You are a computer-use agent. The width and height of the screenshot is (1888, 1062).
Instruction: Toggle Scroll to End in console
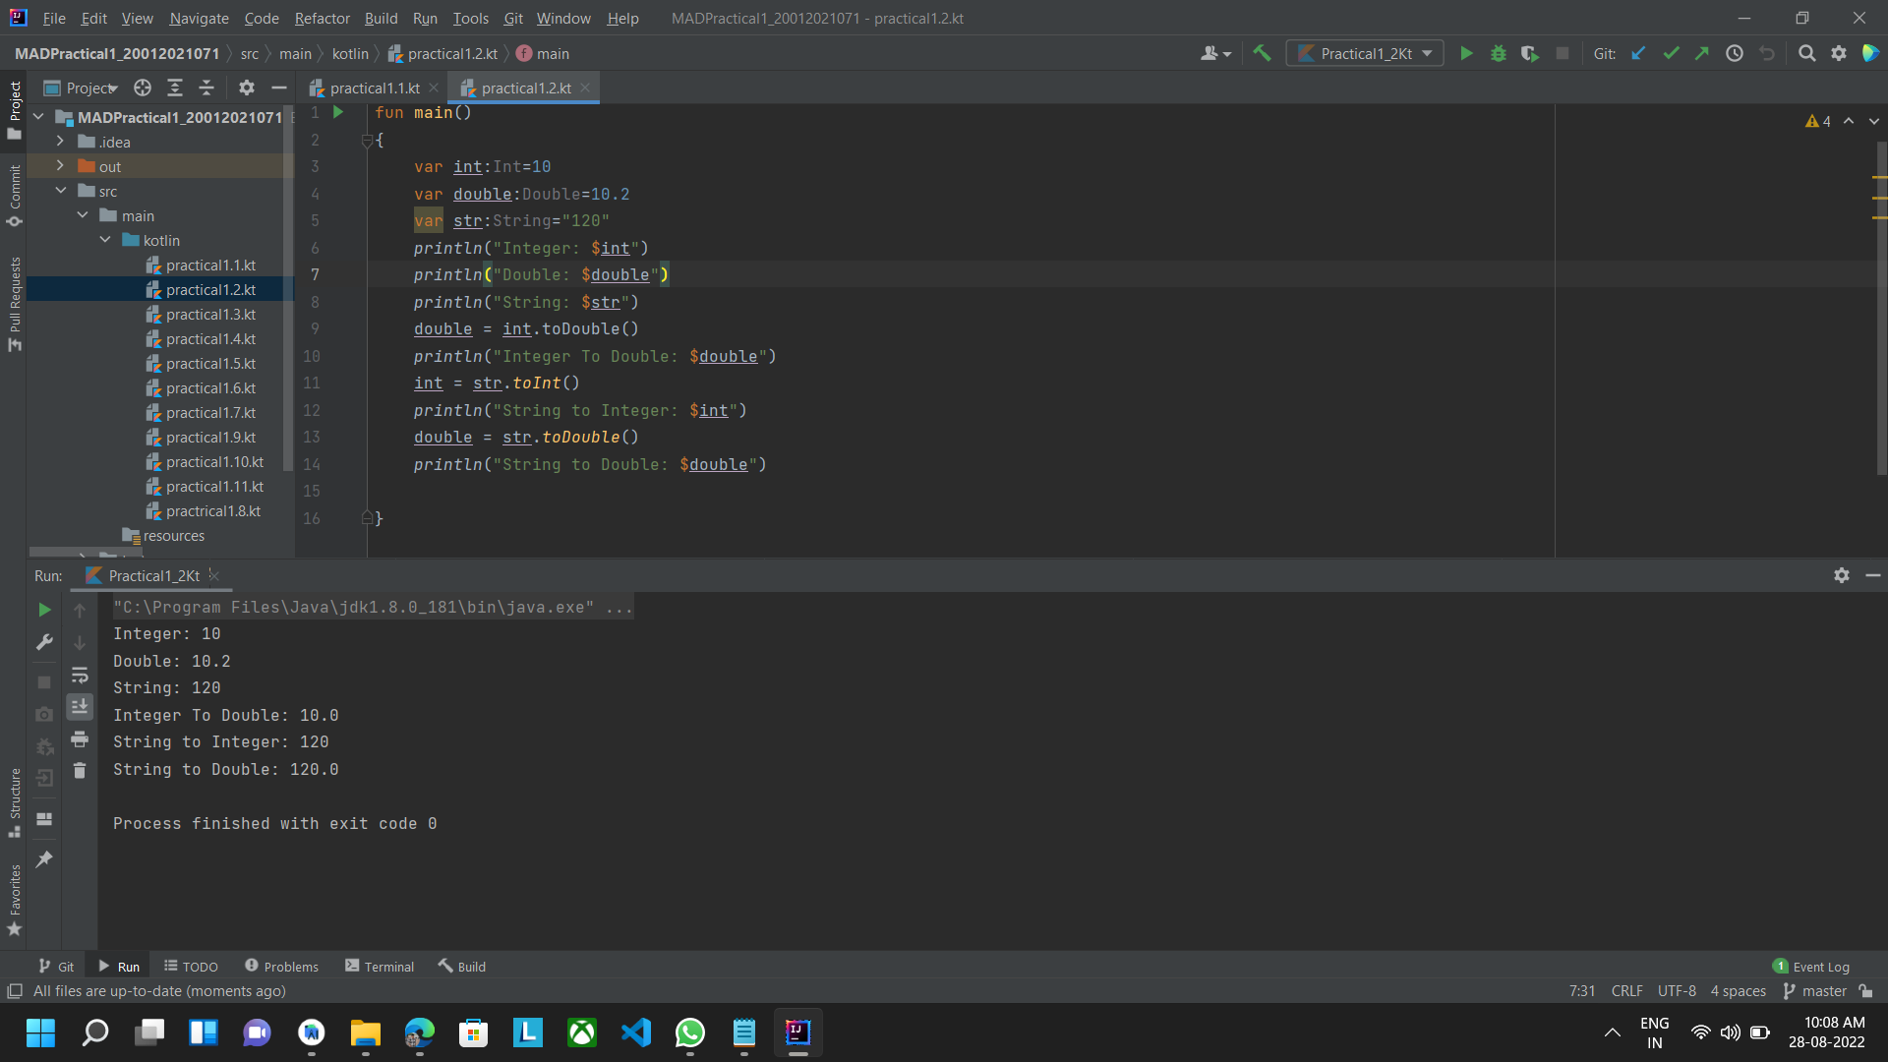point(80,706)
